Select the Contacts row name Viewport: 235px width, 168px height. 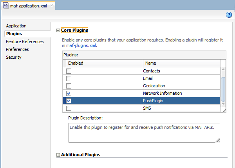(x=152, y=71)
